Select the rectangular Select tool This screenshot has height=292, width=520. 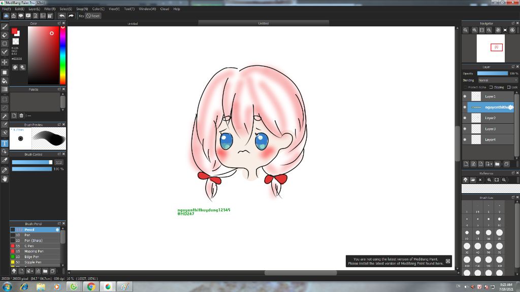point(5,99)
